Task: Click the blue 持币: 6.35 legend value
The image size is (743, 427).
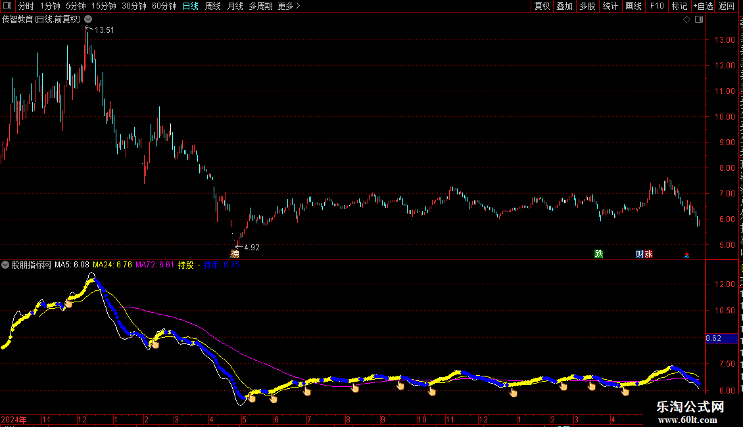Action: pos(222,265)
